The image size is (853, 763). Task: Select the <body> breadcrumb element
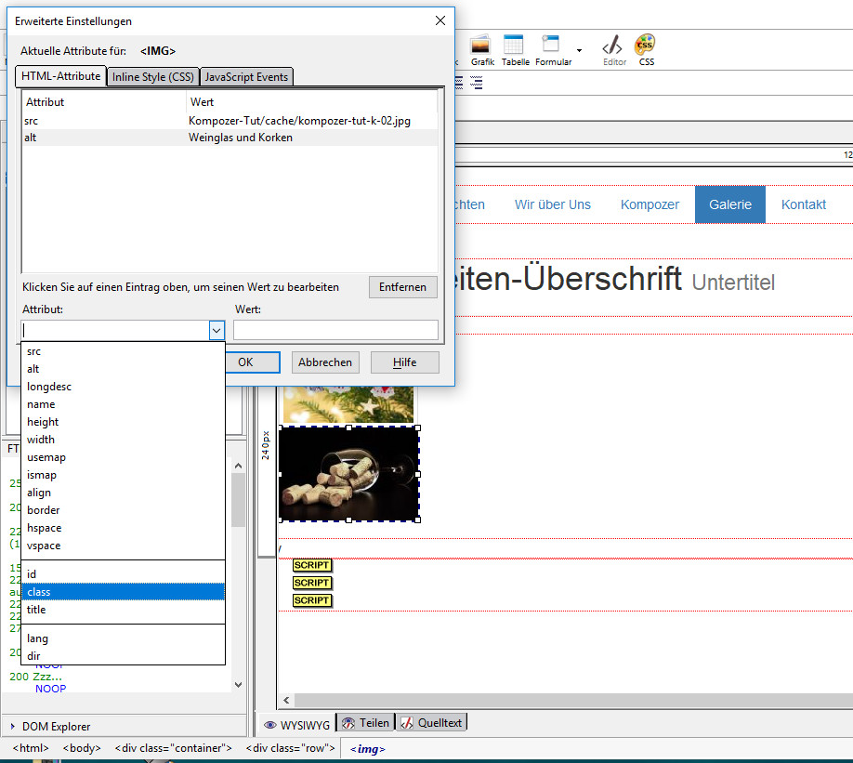coord(82,748)
